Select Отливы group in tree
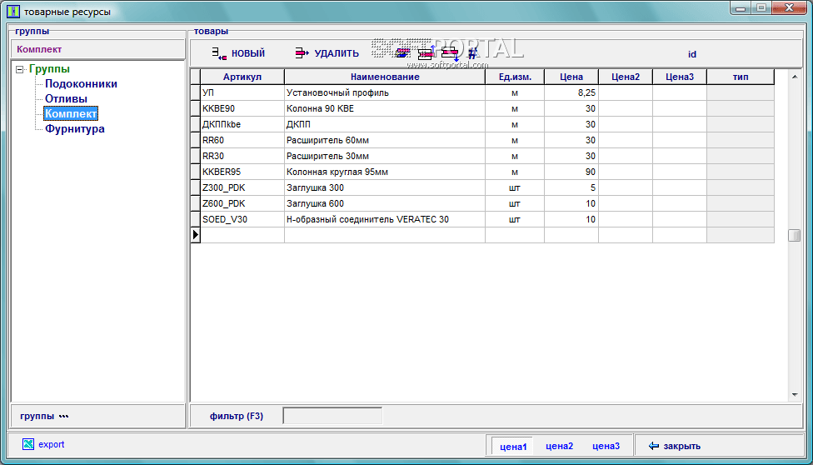Screen dimensions: 813x465 pyautogui.click(x=67, y=98)
